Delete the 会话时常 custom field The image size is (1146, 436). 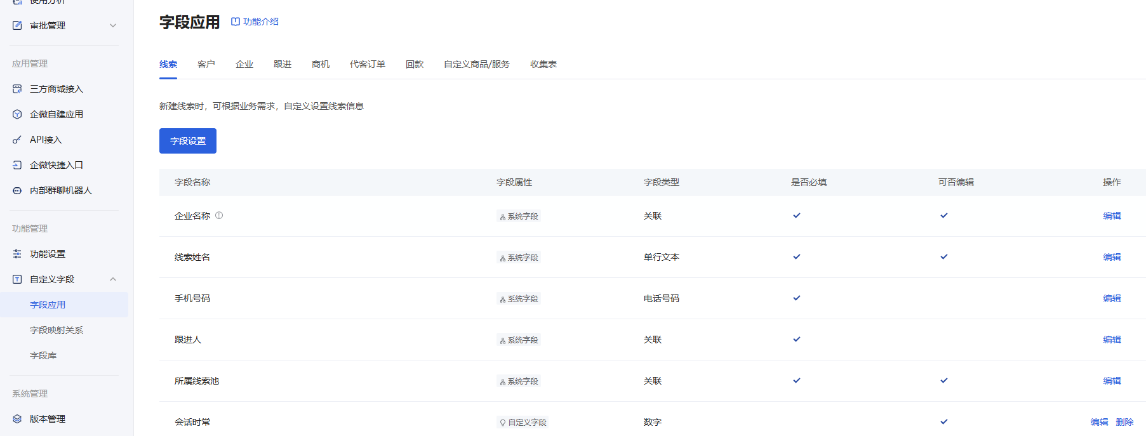coord(1124,422)
